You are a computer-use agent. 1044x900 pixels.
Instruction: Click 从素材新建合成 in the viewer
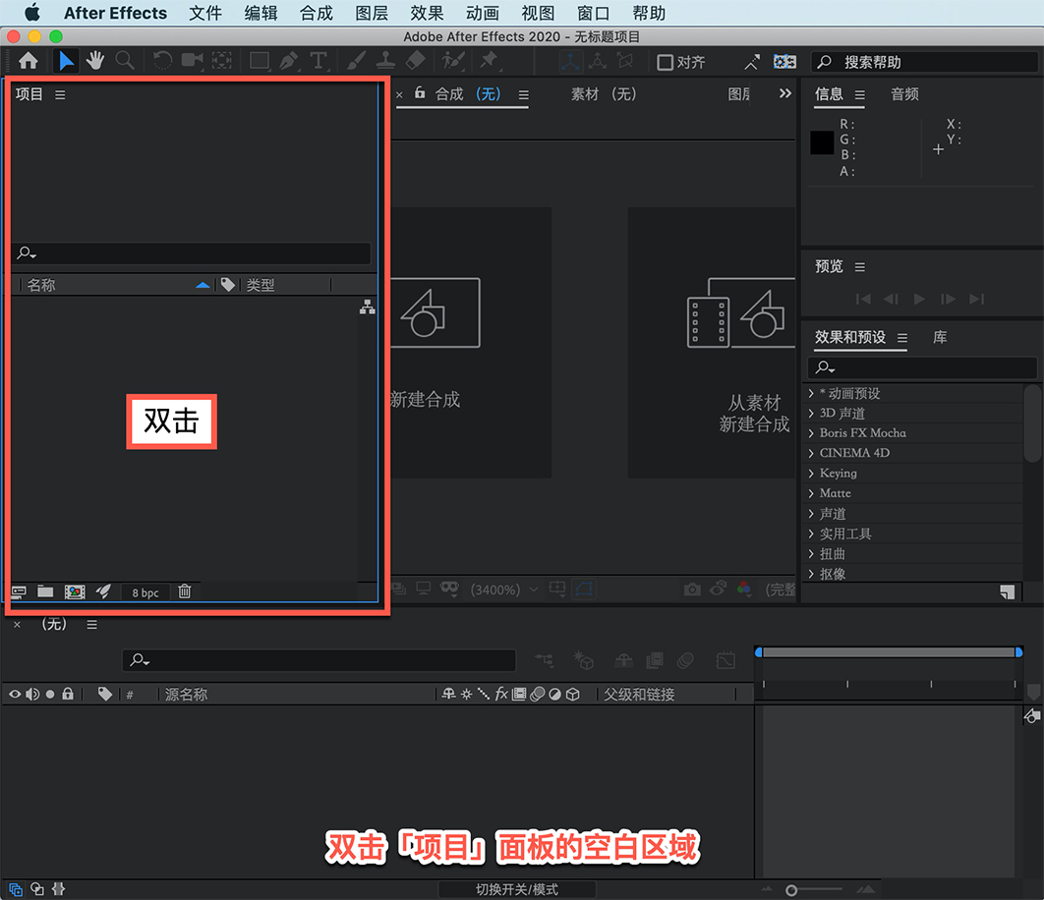click(x=754, y=413)
